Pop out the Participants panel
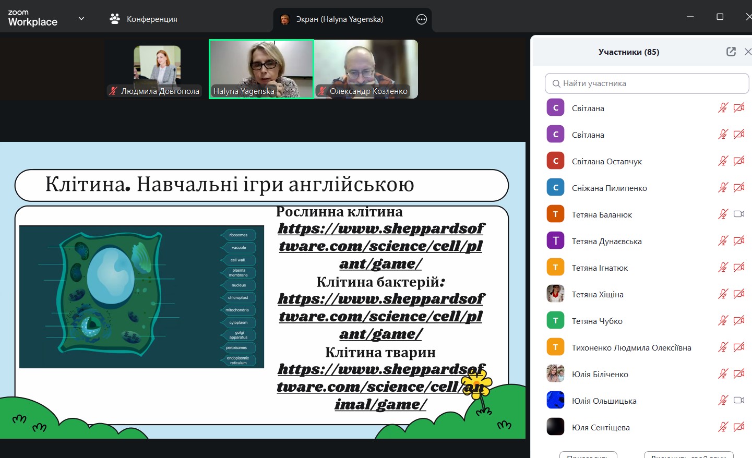This screenshot has height=458, width=752. coord(731,52)
